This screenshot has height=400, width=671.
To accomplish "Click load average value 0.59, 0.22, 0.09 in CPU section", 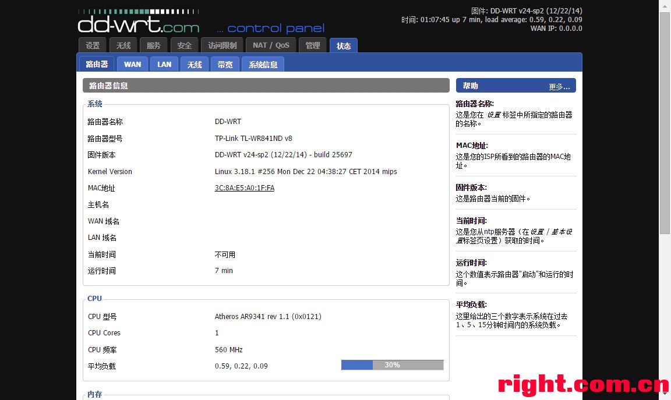I will tap(241, 366).
